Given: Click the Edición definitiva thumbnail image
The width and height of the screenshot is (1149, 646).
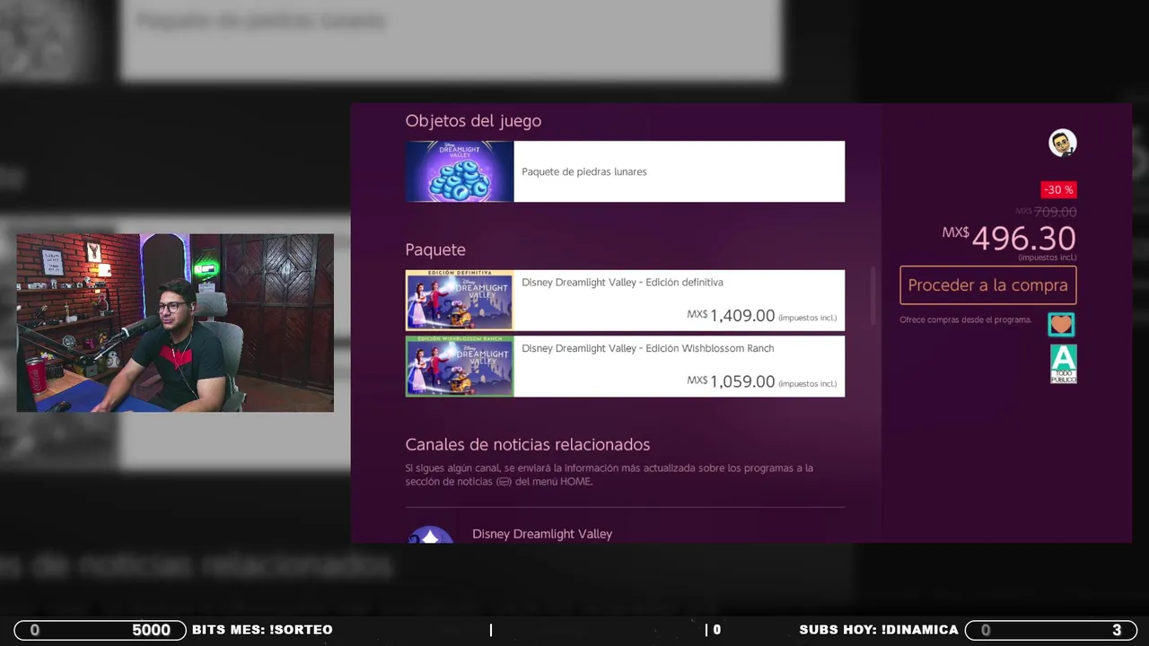Looking at the screenshot, I should [460, 301].
